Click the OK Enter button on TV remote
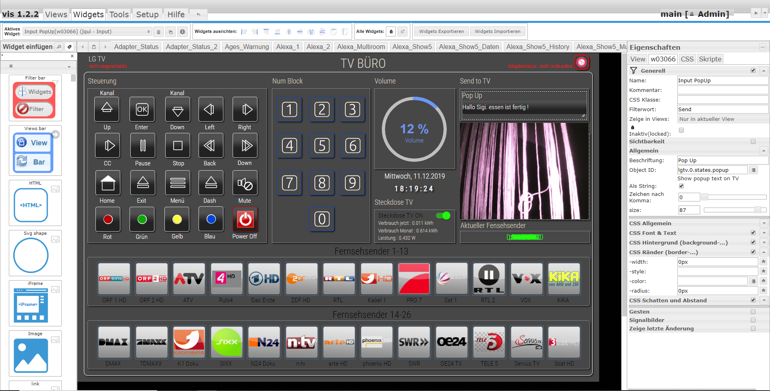770x391 pixels. [x=142, y=109]
